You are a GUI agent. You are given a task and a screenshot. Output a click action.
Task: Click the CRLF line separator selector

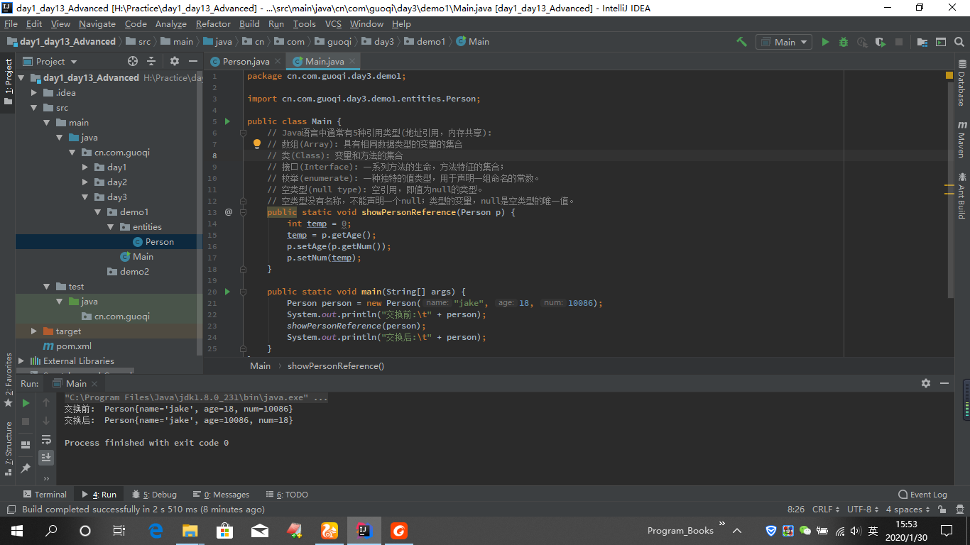point(827,510)
